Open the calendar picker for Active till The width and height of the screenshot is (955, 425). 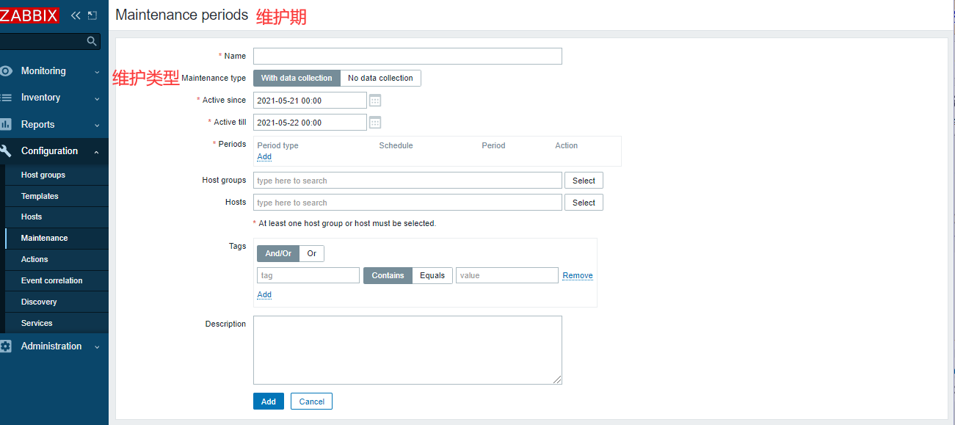pos(375,122)
